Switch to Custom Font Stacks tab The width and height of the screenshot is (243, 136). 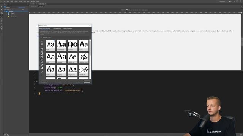(67, 29)
